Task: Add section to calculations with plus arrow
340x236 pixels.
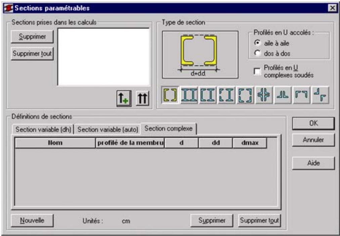Action: [124, 98]
